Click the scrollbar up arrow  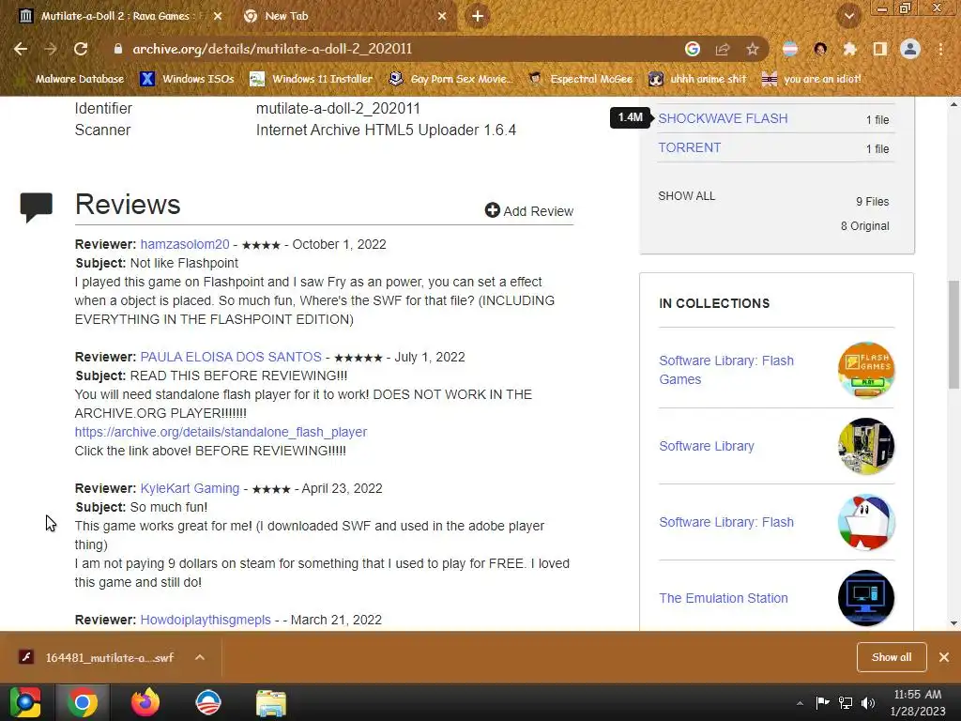tap(953, 104)
